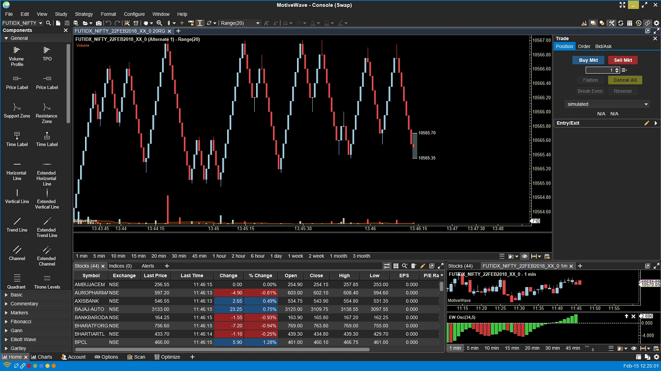Close the Components panel with X
The height and width of the screenshot is (371, 661).
tap(66, 30)
